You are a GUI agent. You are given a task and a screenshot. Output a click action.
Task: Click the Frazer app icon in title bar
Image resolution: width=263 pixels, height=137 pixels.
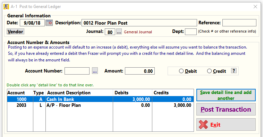6,7
